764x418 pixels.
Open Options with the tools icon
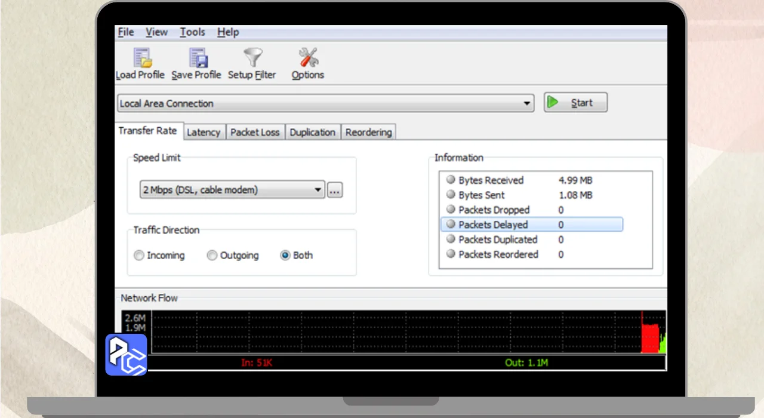[x=308, y=58]
